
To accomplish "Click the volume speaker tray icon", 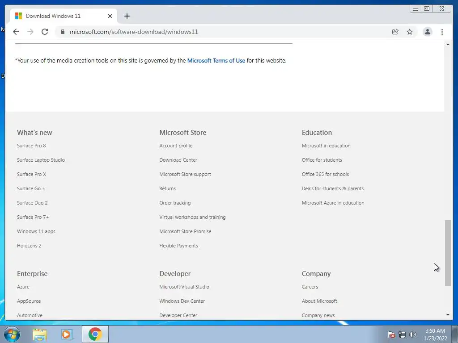I will pyautogui.click(x=413, y=335).
